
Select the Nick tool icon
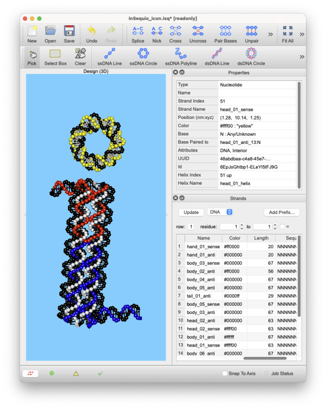coord(156,34)
